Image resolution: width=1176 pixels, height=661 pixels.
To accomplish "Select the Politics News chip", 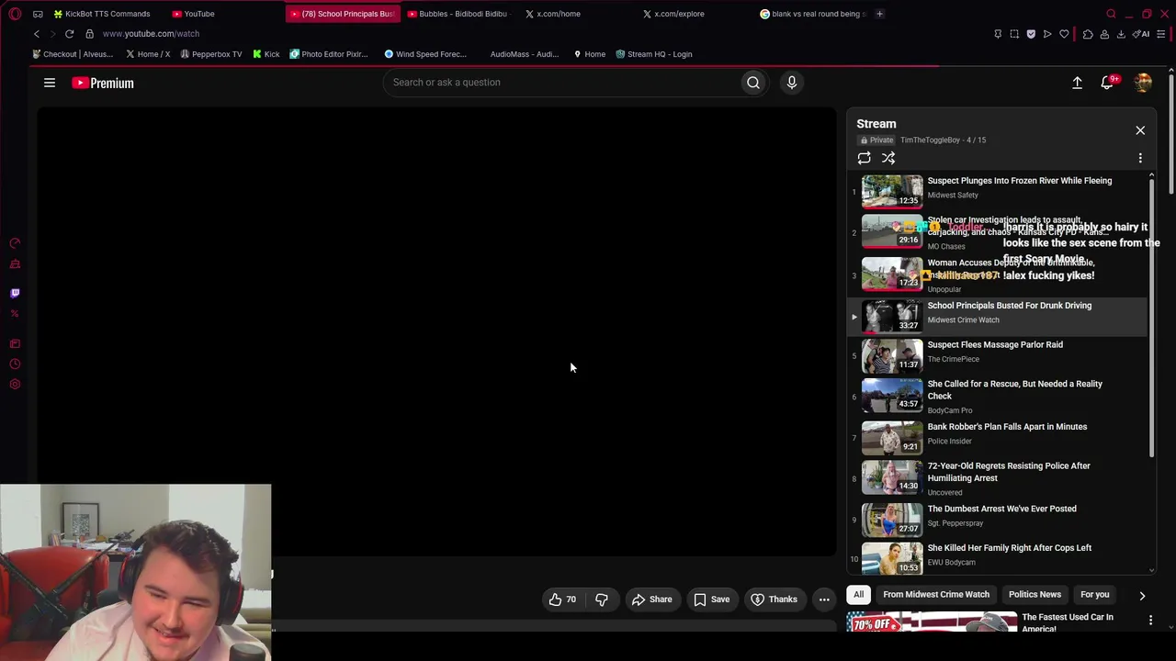I will click(x=1035, y=595).
